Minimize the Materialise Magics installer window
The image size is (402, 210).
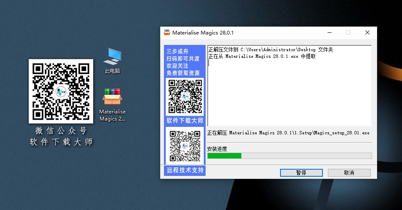[x=330, y=32]
